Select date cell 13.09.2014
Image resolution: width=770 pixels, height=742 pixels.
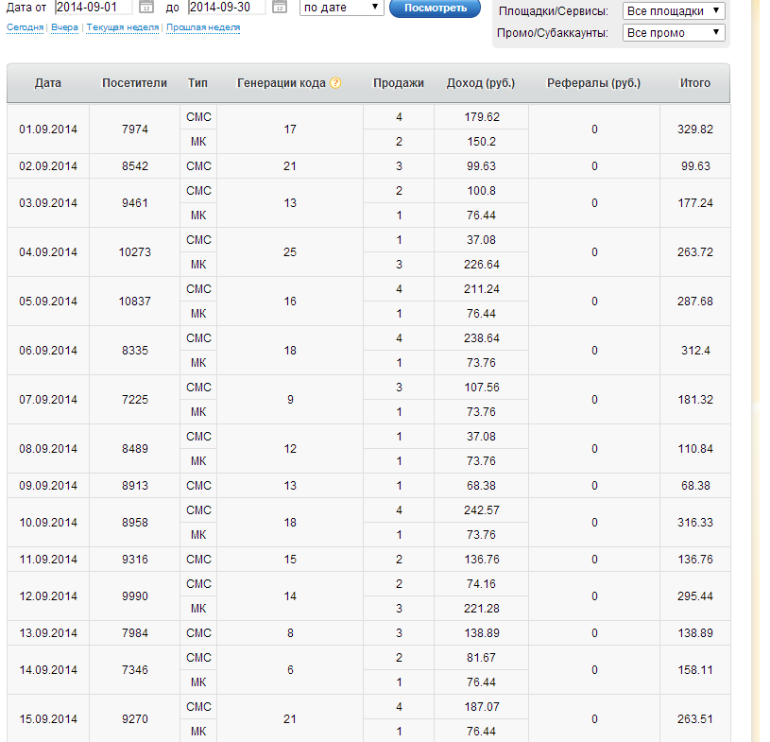click(x=48, y=633)
